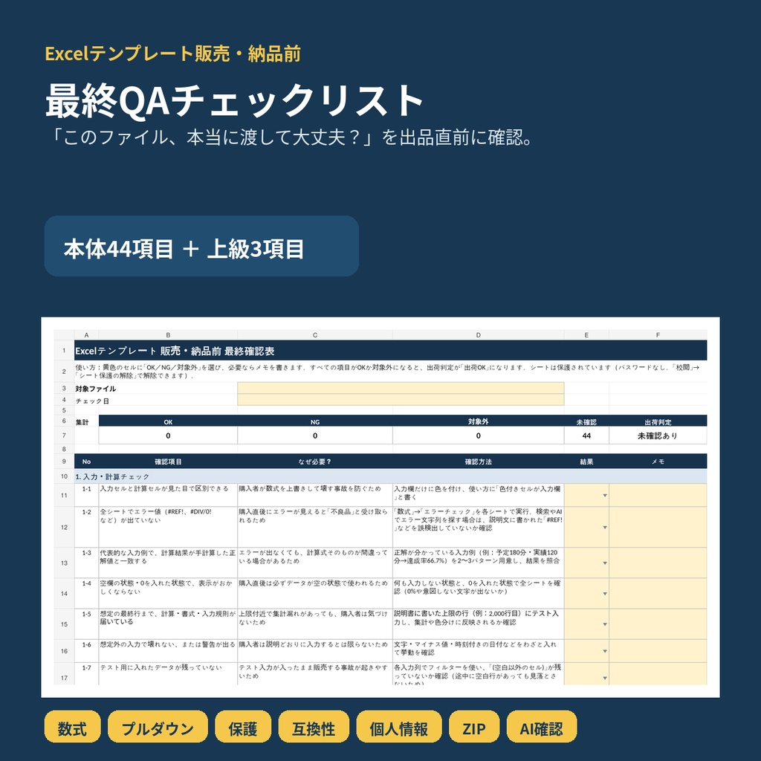
Task: Select row 12 header
Action: [64, 527]
